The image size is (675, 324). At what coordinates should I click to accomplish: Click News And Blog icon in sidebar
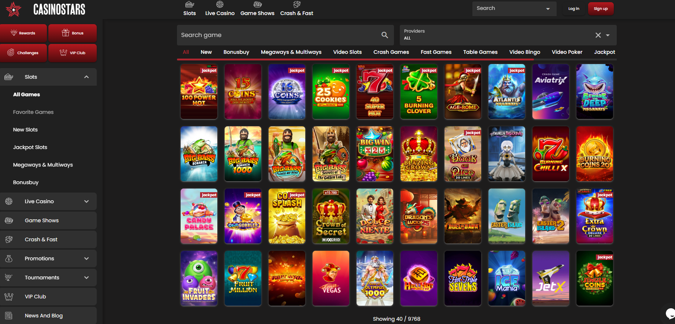click(9, 316)
